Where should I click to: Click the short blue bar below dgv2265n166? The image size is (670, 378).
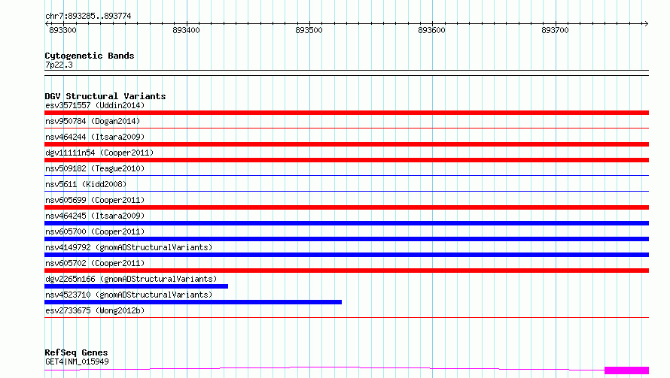(x=136, y=286)
